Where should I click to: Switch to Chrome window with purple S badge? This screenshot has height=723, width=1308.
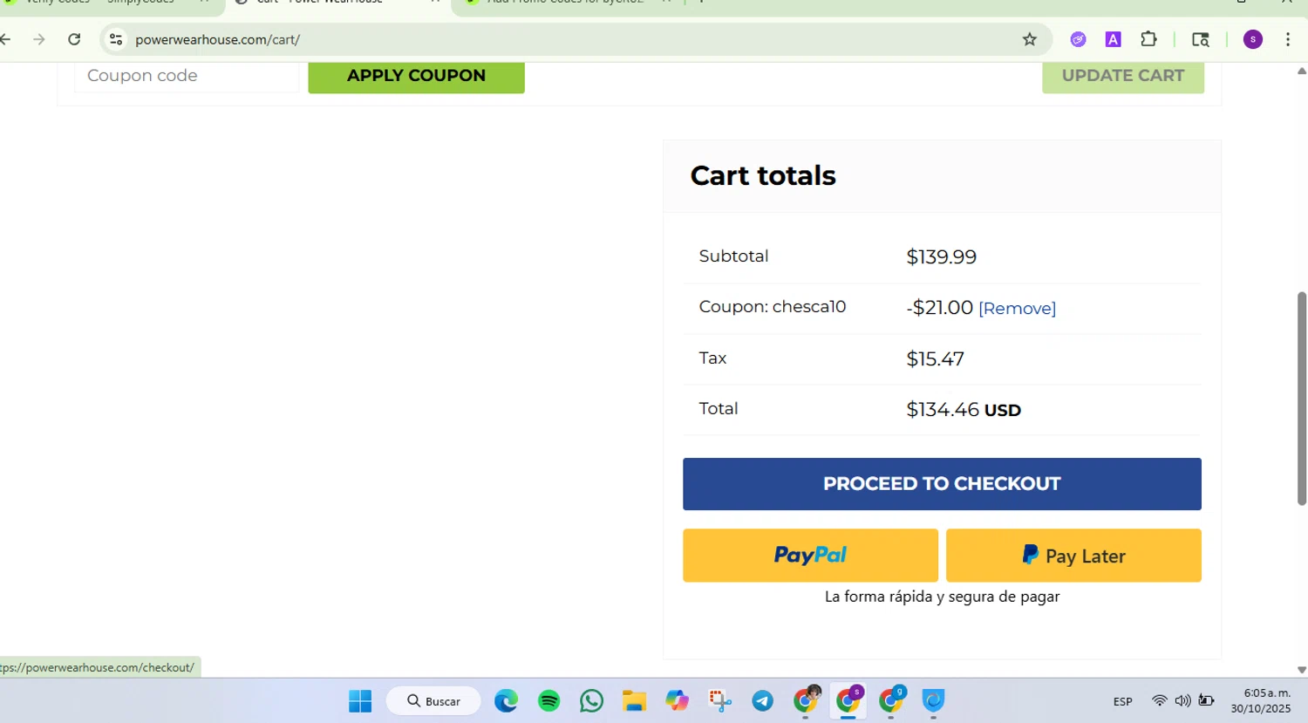point(848,700)
